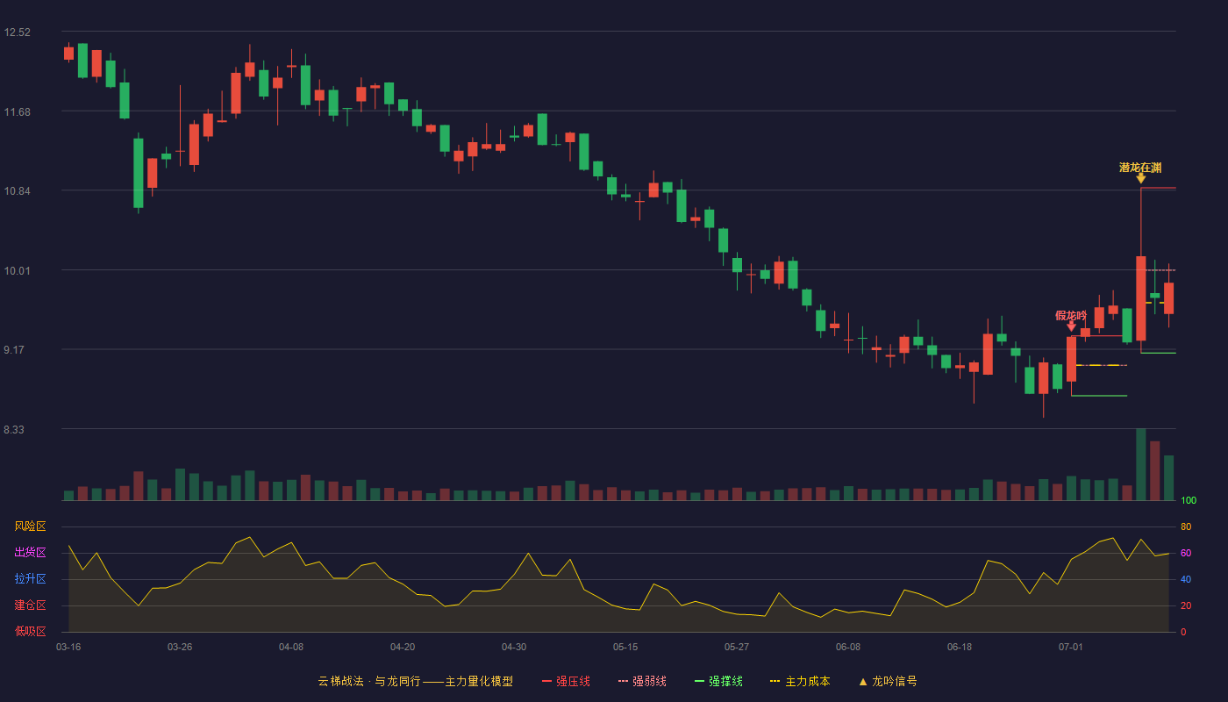The image size is (1228, 702).
Task: Click the 80 indicator axis value
Action: (x=1186, y=526)
